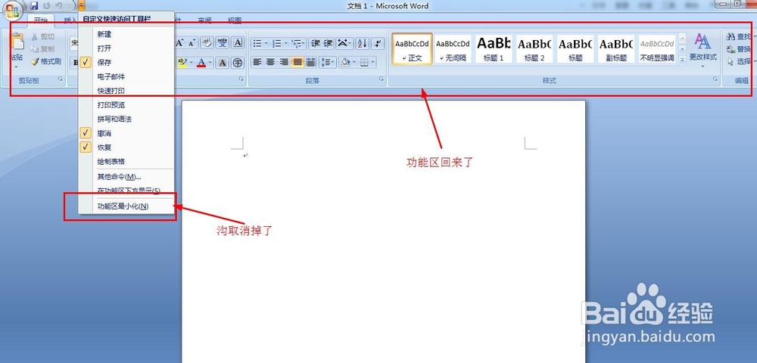Click the highlighted Justify alignment icon
757x363 pixels.
pyautogui.click(x=298, y=62)
